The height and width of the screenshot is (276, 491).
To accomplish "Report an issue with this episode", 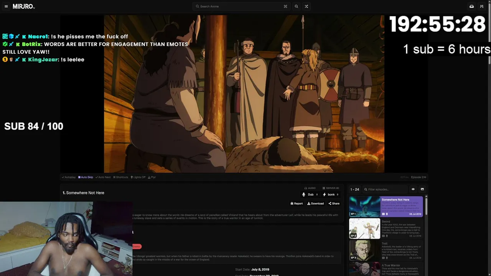I will point(297,204).
